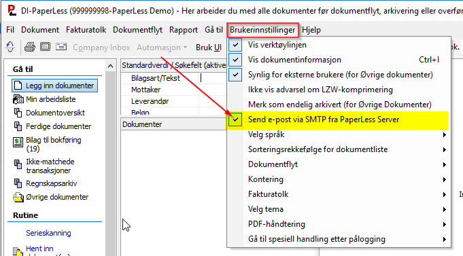Click the Dokumentoversikt icon
The width and height of the screenshot is (463, 256).
18,113
